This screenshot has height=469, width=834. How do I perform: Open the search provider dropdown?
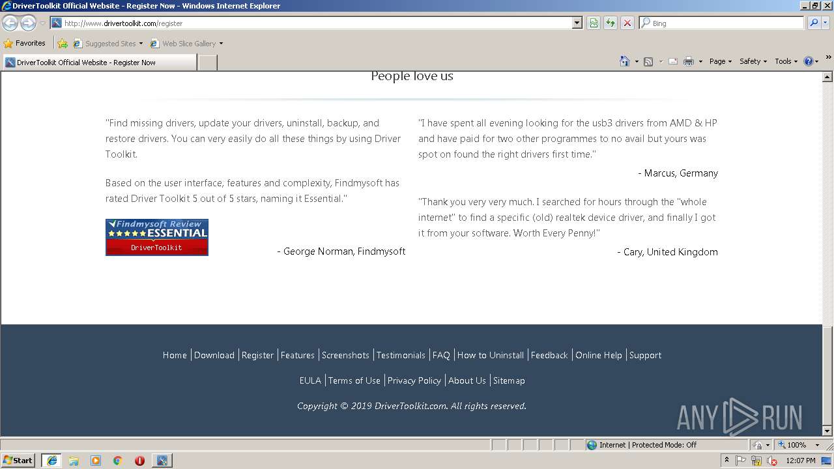(826, 23)
